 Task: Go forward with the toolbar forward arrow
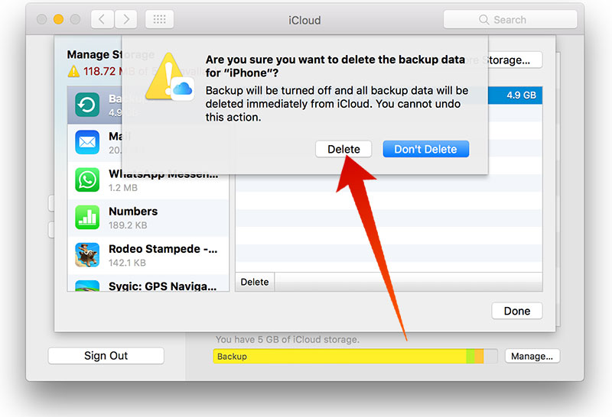pos(126,20)
